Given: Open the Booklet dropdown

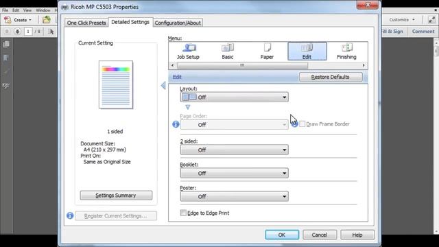Looking at the screenshot, I should pyautogui.click(x=235, y=173).
